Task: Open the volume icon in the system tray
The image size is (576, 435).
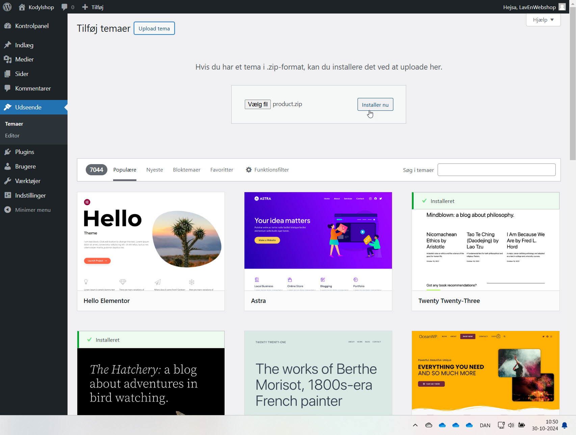Action: pos(511,425)
